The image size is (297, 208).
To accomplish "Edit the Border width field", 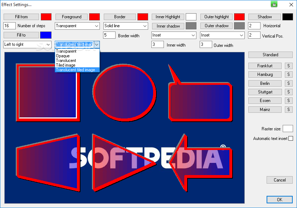I will tap(109, 35).
